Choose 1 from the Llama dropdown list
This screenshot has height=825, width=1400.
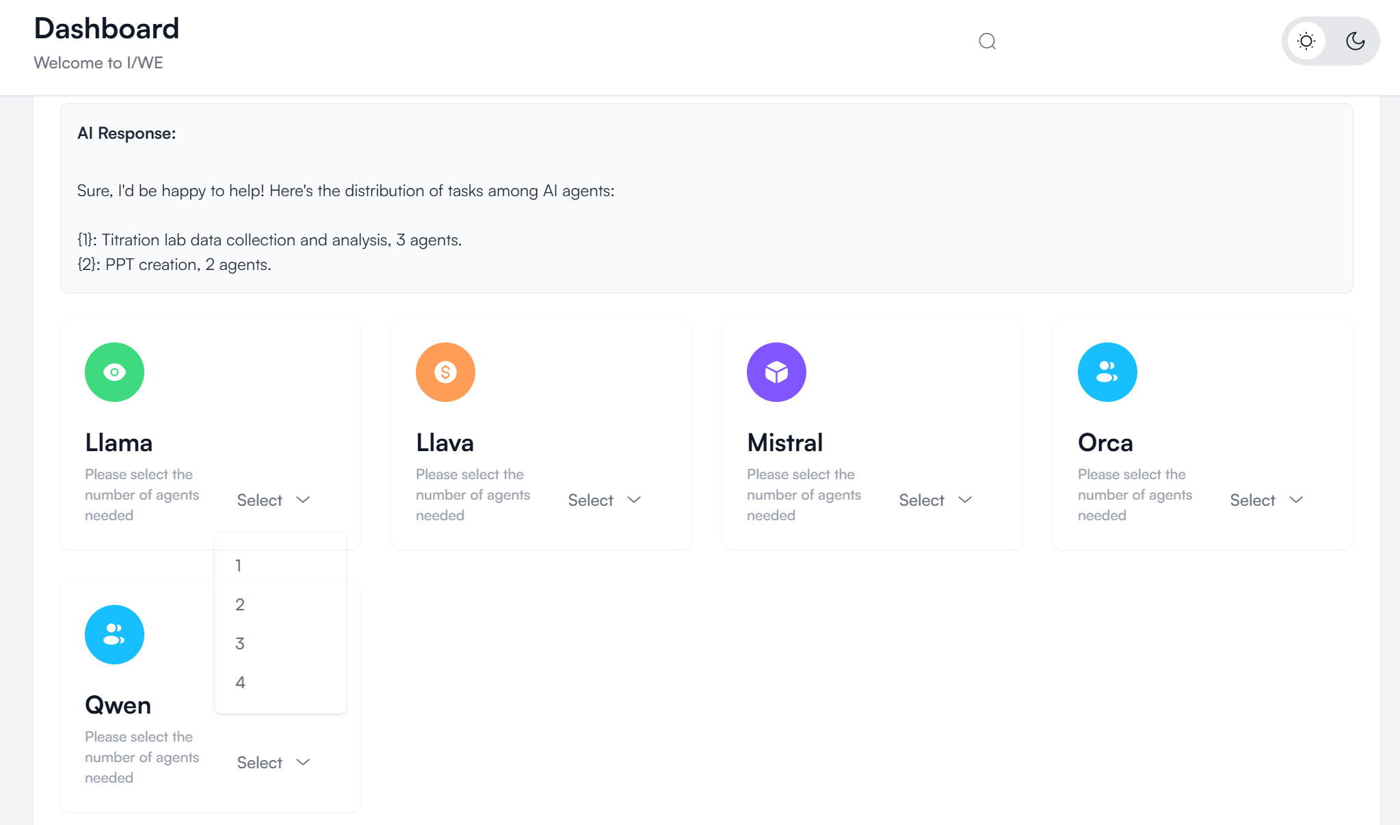tap(239, 565)
